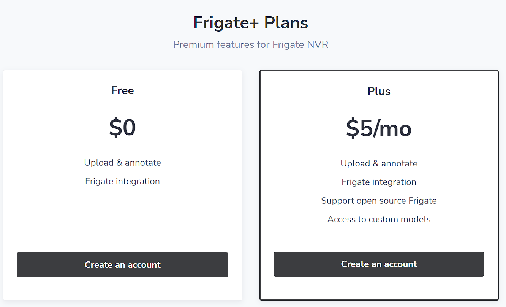Select Frigate integration under the Free plan

tap(122, 181)
